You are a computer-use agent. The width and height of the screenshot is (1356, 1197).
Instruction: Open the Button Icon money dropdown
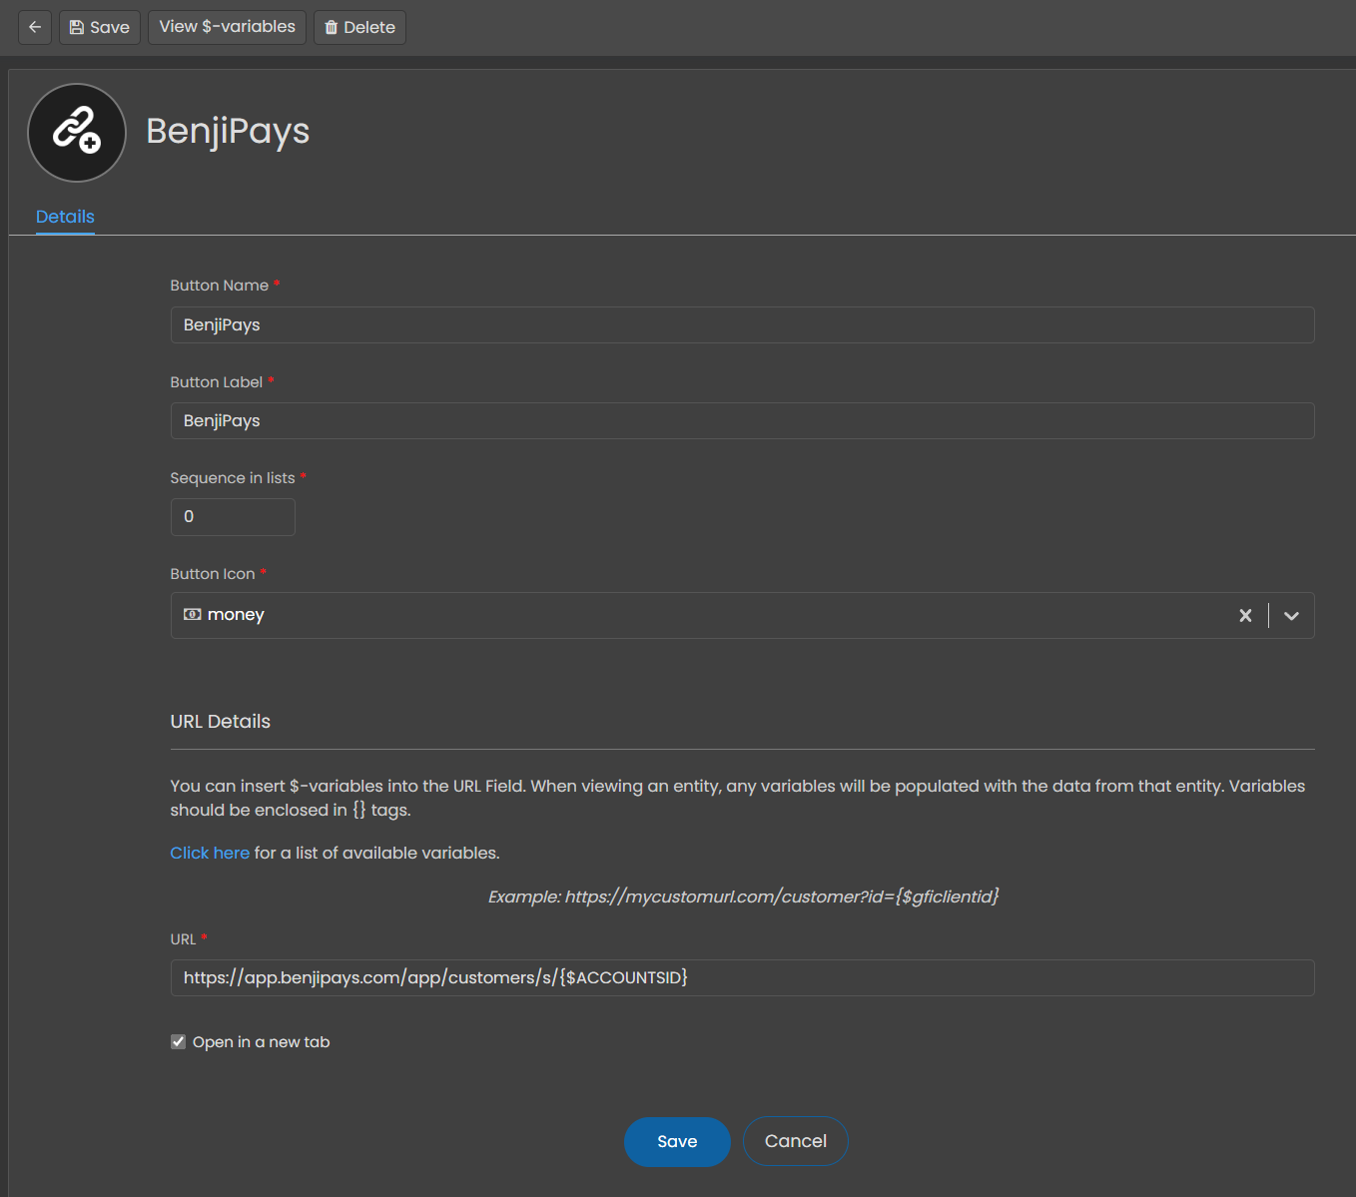(x=742, y=615)
